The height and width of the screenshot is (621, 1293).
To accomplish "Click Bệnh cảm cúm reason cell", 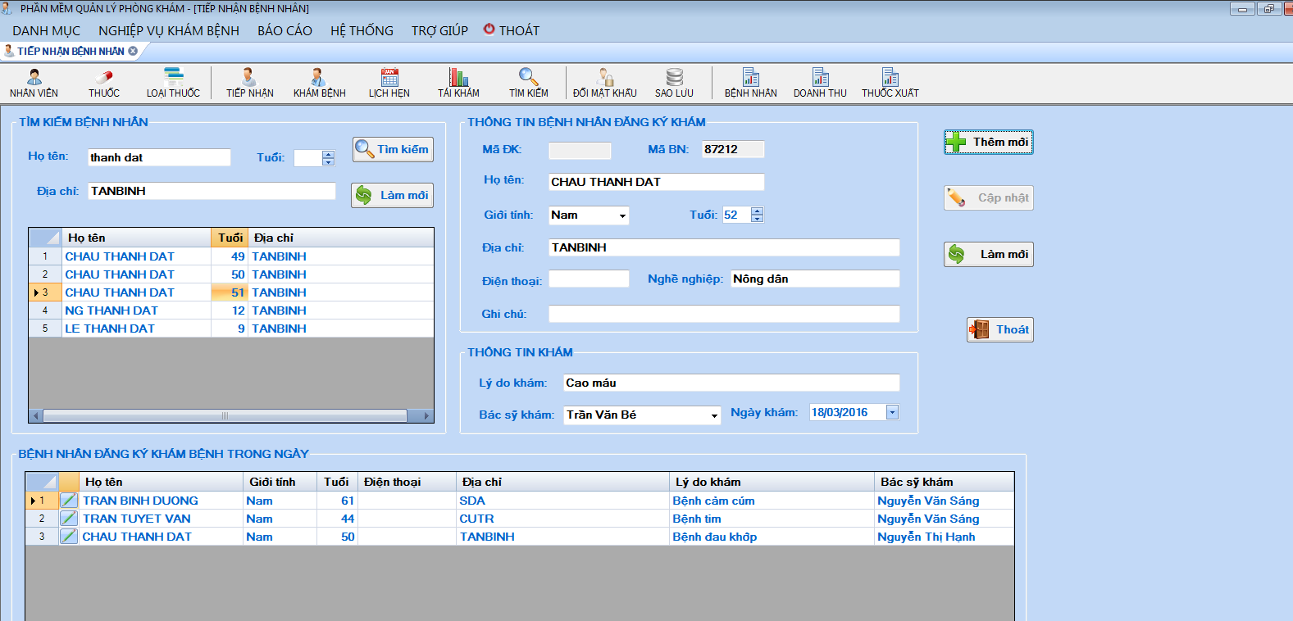I will click(772, 501).
